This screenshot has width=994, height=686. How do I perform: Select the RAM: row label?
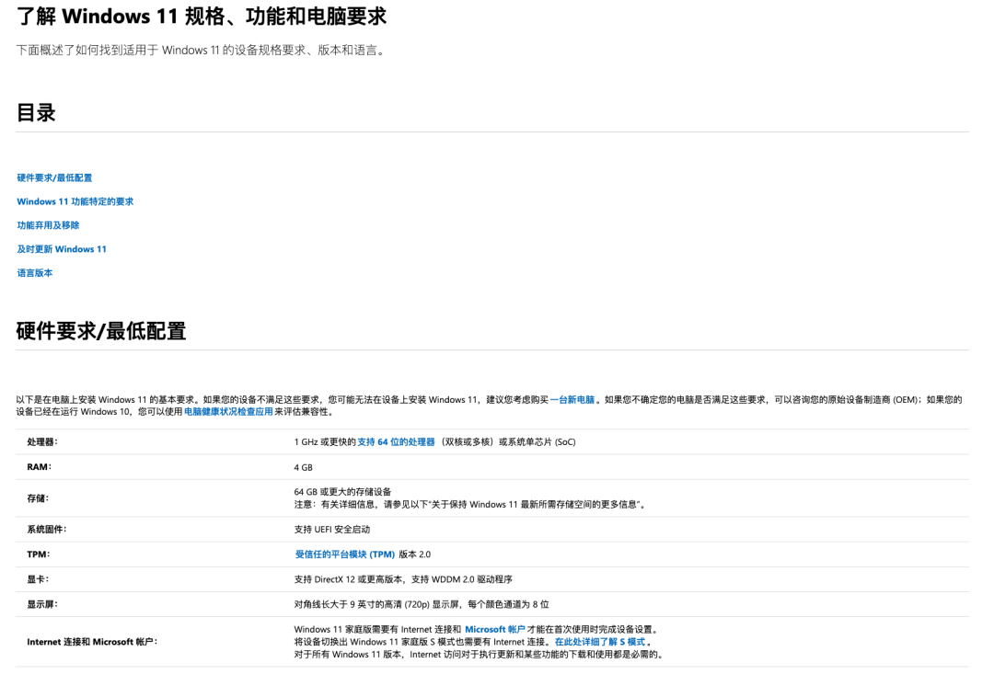40,467
